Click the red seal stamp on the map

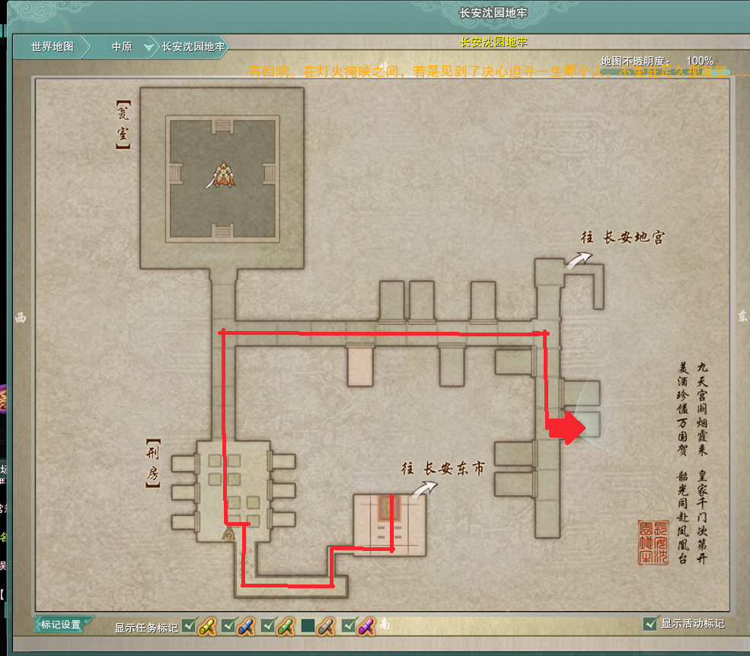pos(653,542)
